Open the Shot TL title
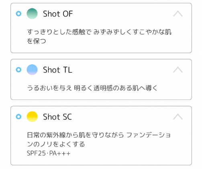Screen dimensions: 202x169 point(57,70)
